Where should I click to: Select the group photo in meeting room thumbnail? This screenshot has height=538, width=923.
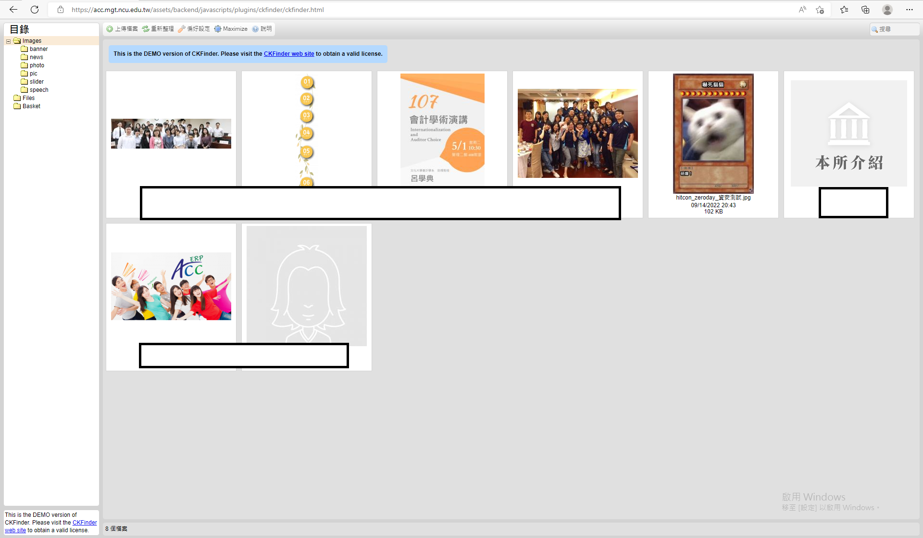171,134
